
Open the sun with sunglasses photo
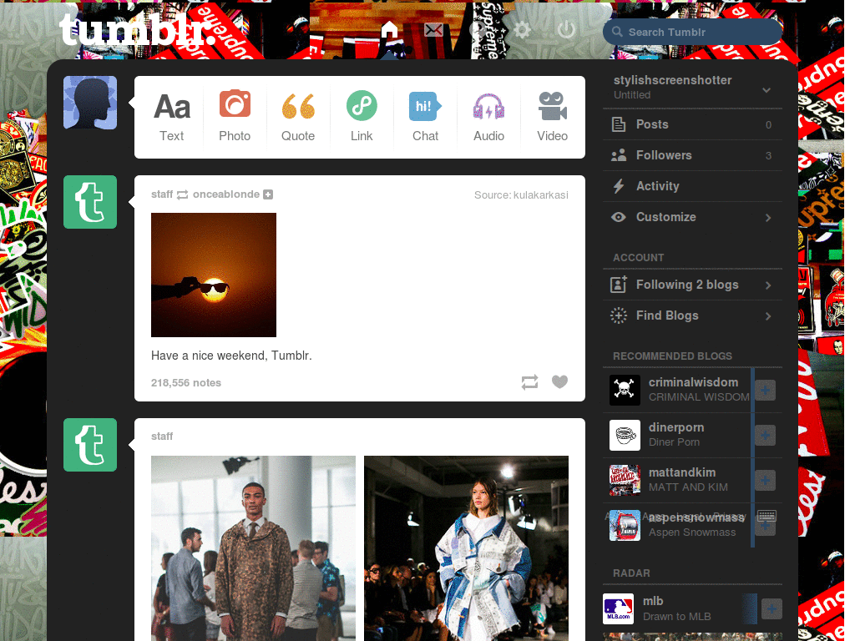tap(214, 275)
